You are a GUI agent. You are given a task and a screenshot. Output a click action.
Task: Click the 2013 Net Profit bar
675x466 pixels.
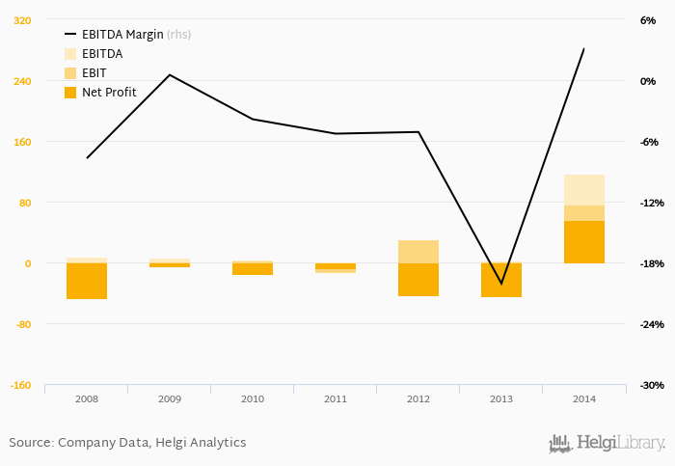coord(501,280)
